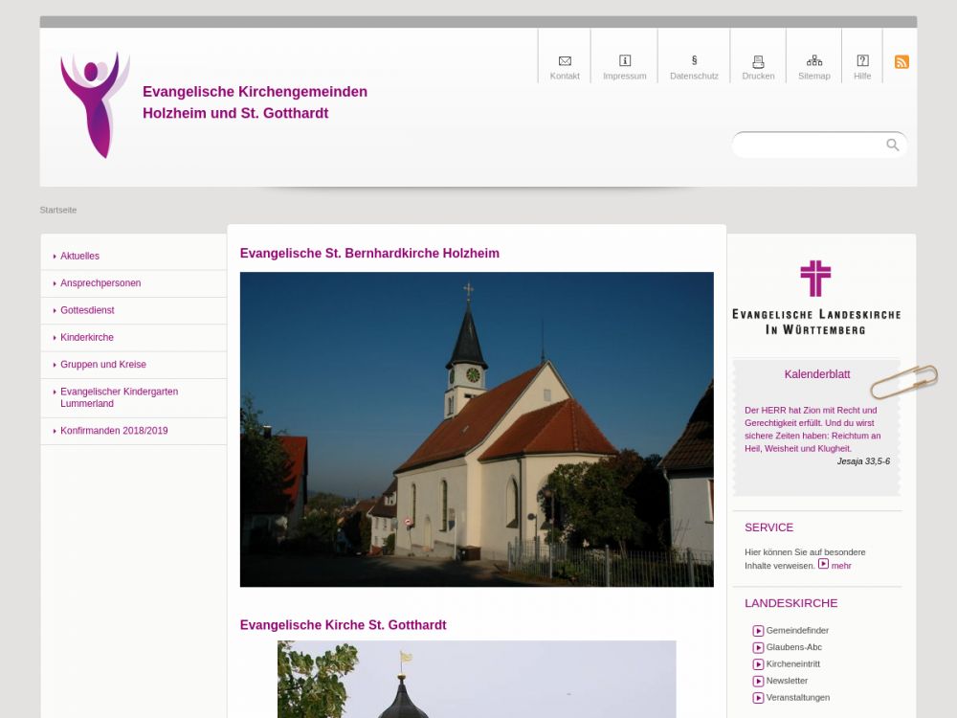The height and width of the screenshot is (718, 957).
Task: Open the Sitemap icon
Action: coord(814,61)
